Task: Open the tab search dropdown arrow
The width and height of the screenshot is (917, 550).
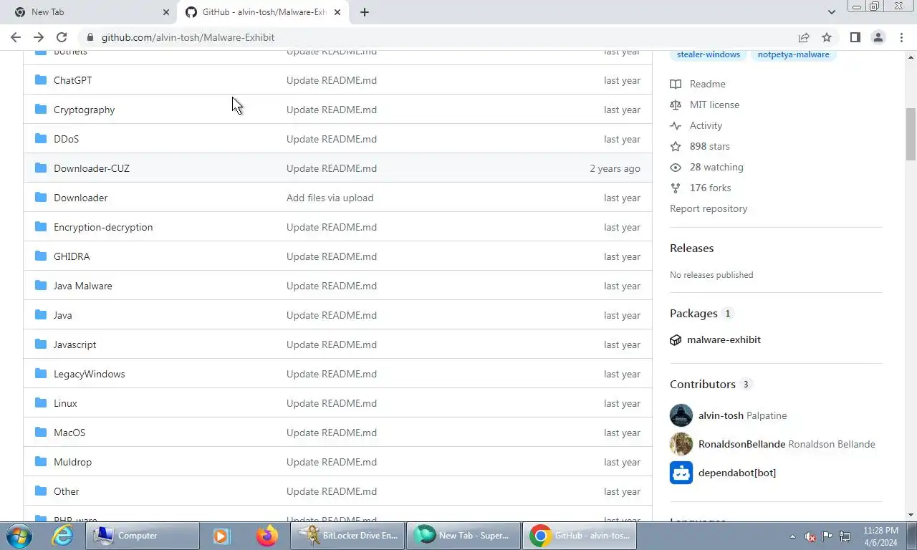Action: coord(832,12)
